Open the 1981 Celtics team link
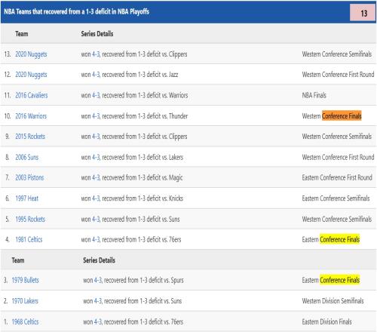Image resolution: width=377 pixels, height=332 pixels. pos(29,239)
